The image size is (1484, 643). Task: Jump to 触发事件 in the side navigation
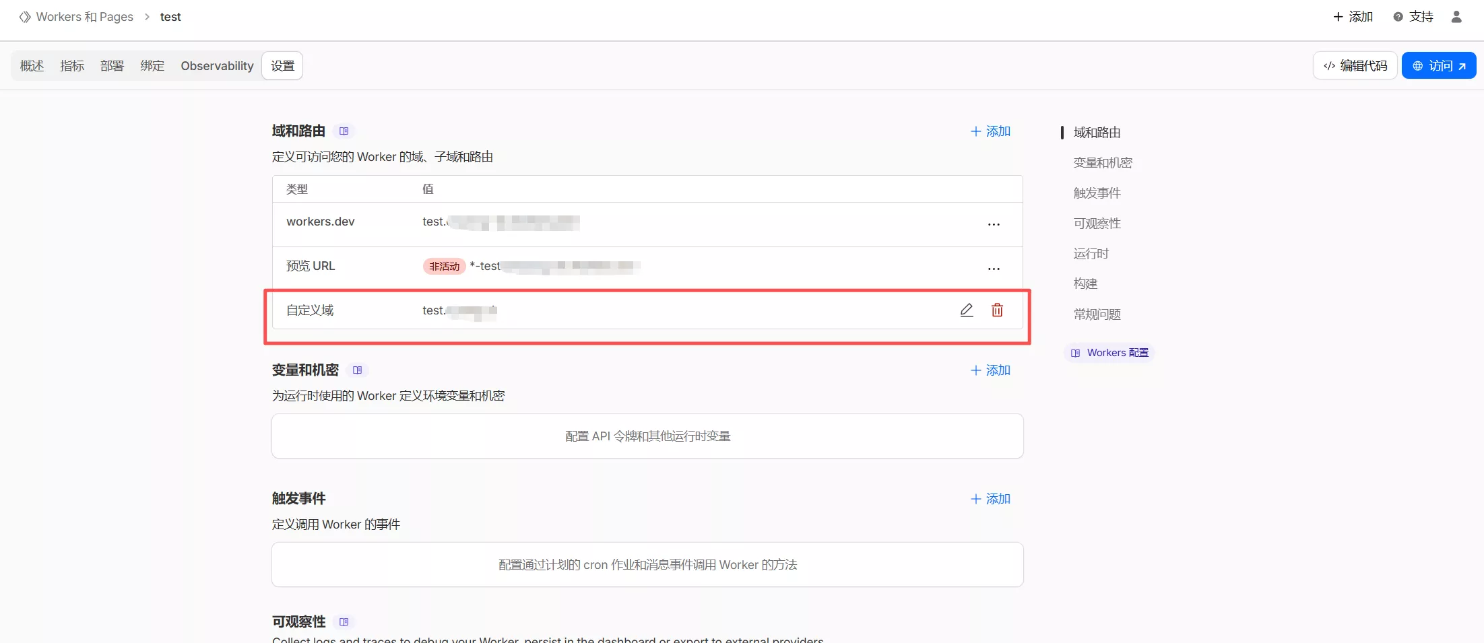[x=1097, y=193]
